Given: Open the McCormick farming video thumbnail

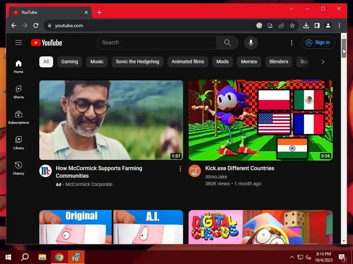Looking at the screenshot, I should click(x=111, y=120).
